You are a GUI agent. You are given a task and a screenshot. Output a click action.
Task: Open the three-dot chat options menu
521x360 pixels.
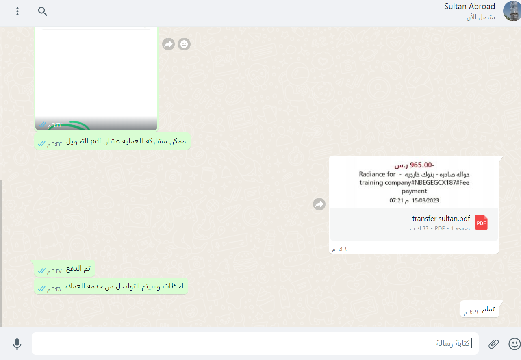[17, 11]
